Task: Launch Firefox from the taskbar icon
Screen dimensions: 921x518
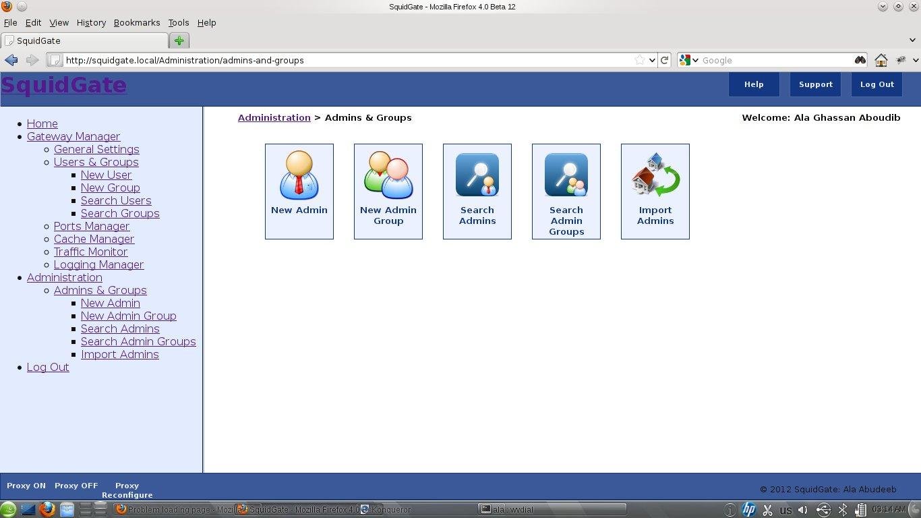Action: tap(47, 510)
